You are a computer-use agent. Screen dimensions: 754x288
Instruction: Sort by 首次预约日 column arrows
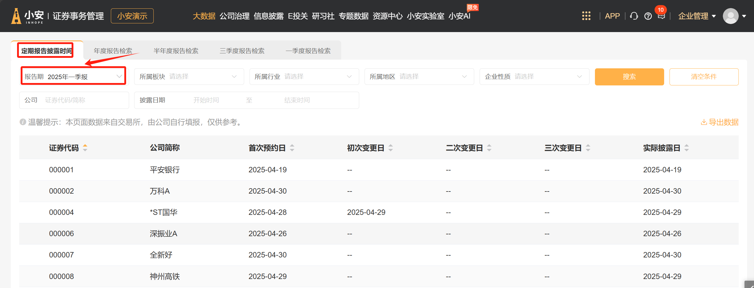click(292, 148)
